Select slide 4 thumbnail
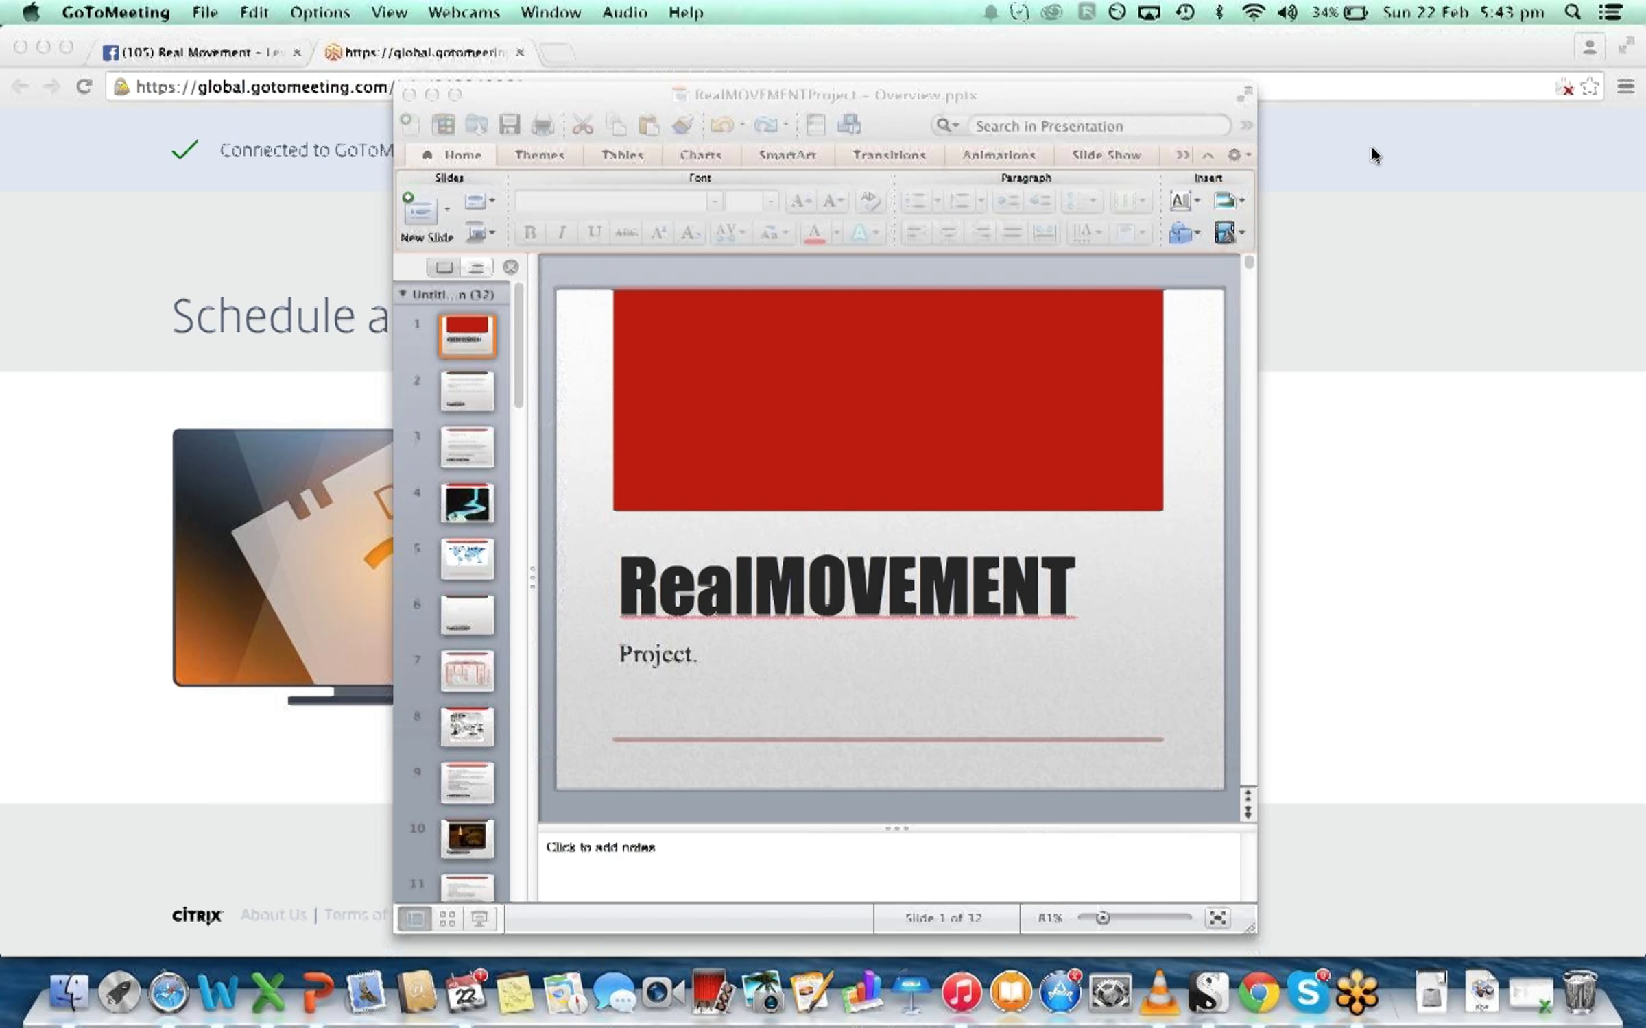 click(466, 503)
